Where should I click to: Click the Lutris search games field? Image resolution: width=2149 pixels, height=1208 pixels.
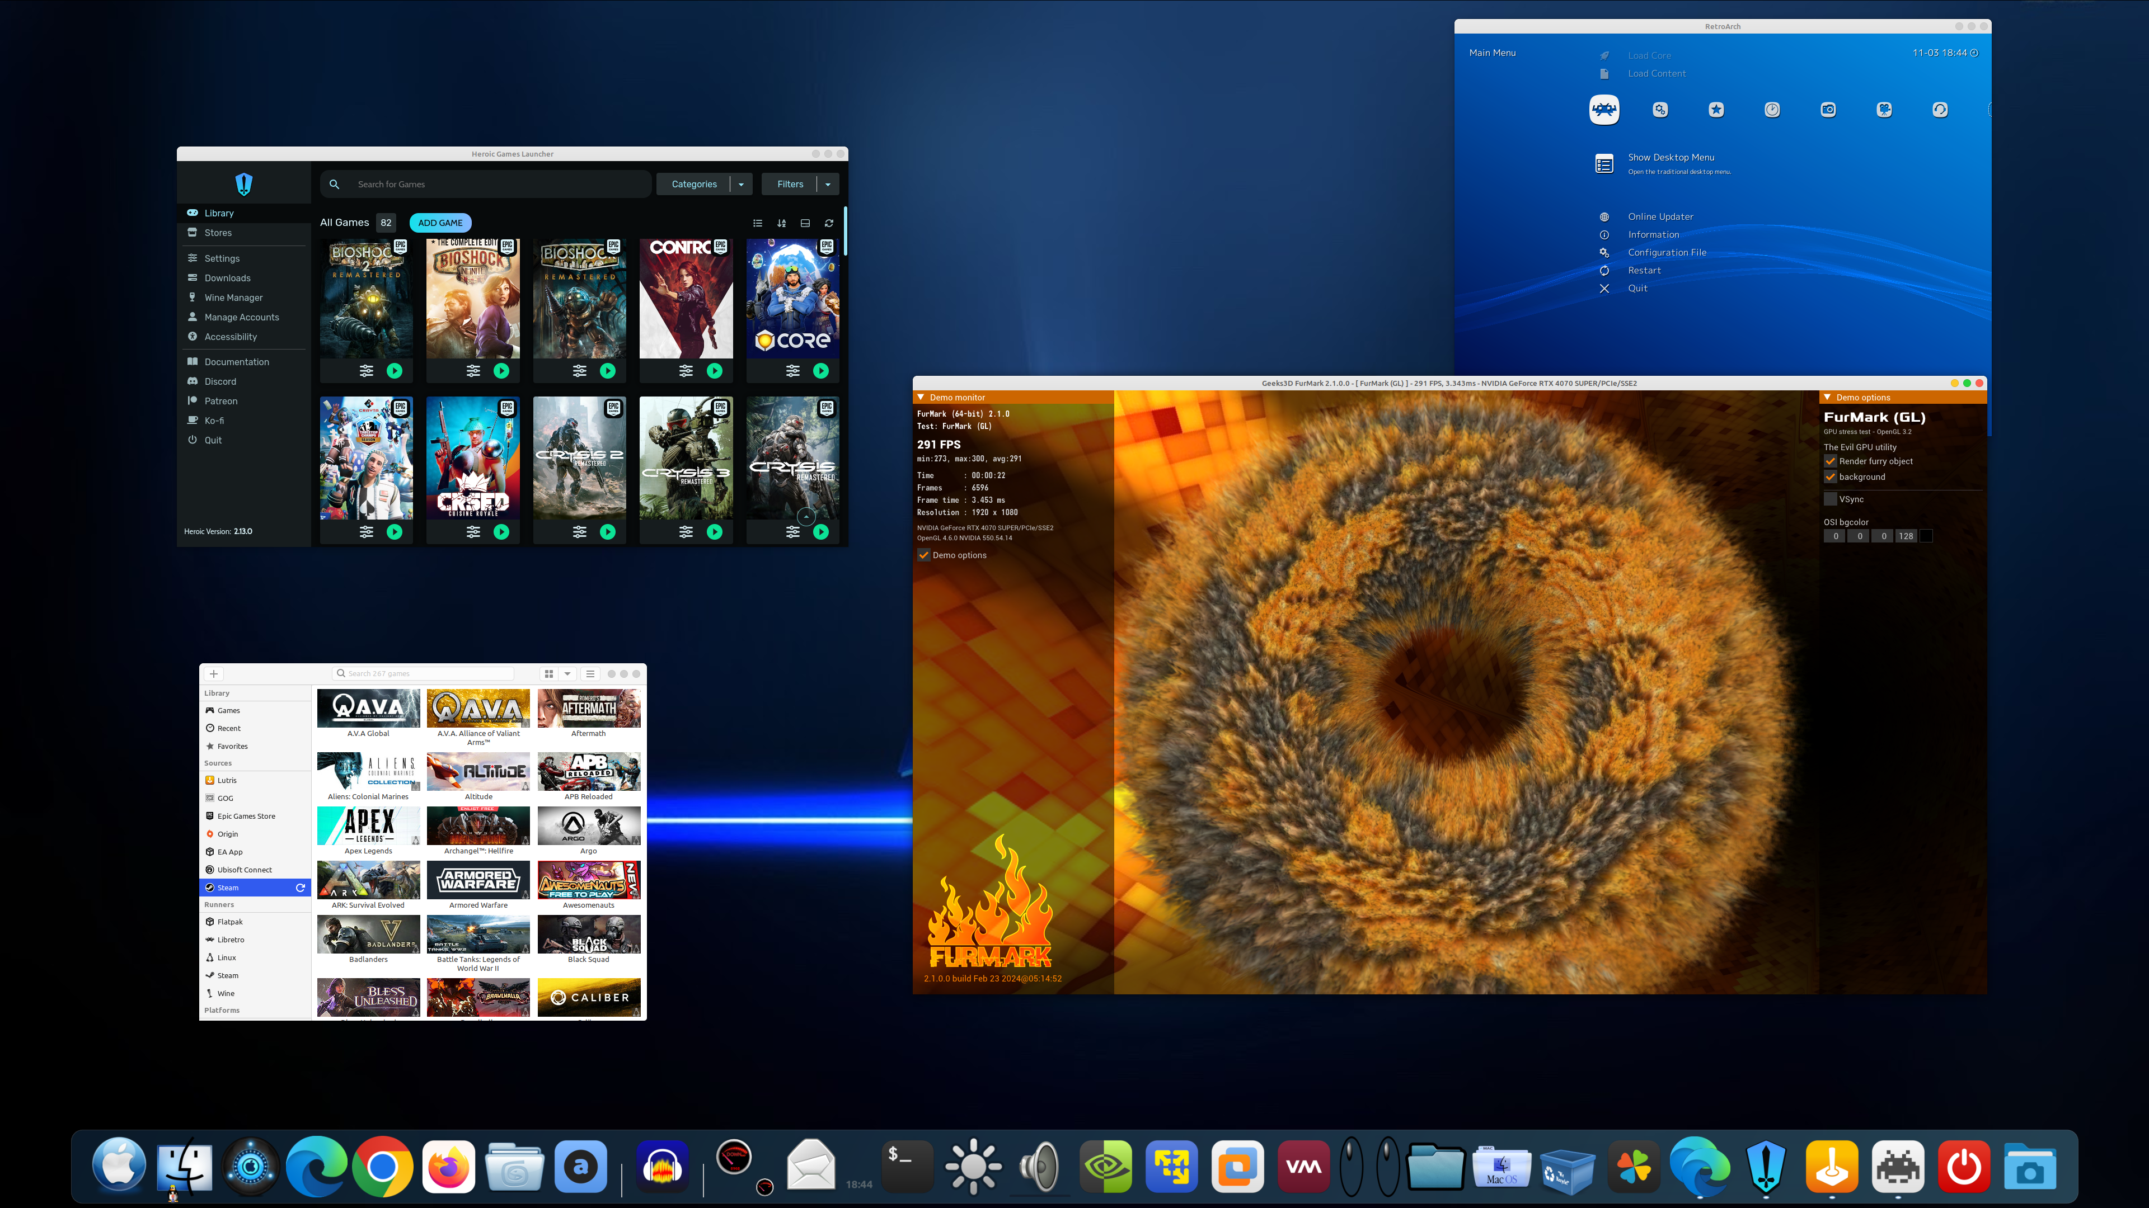coord(423,673)
